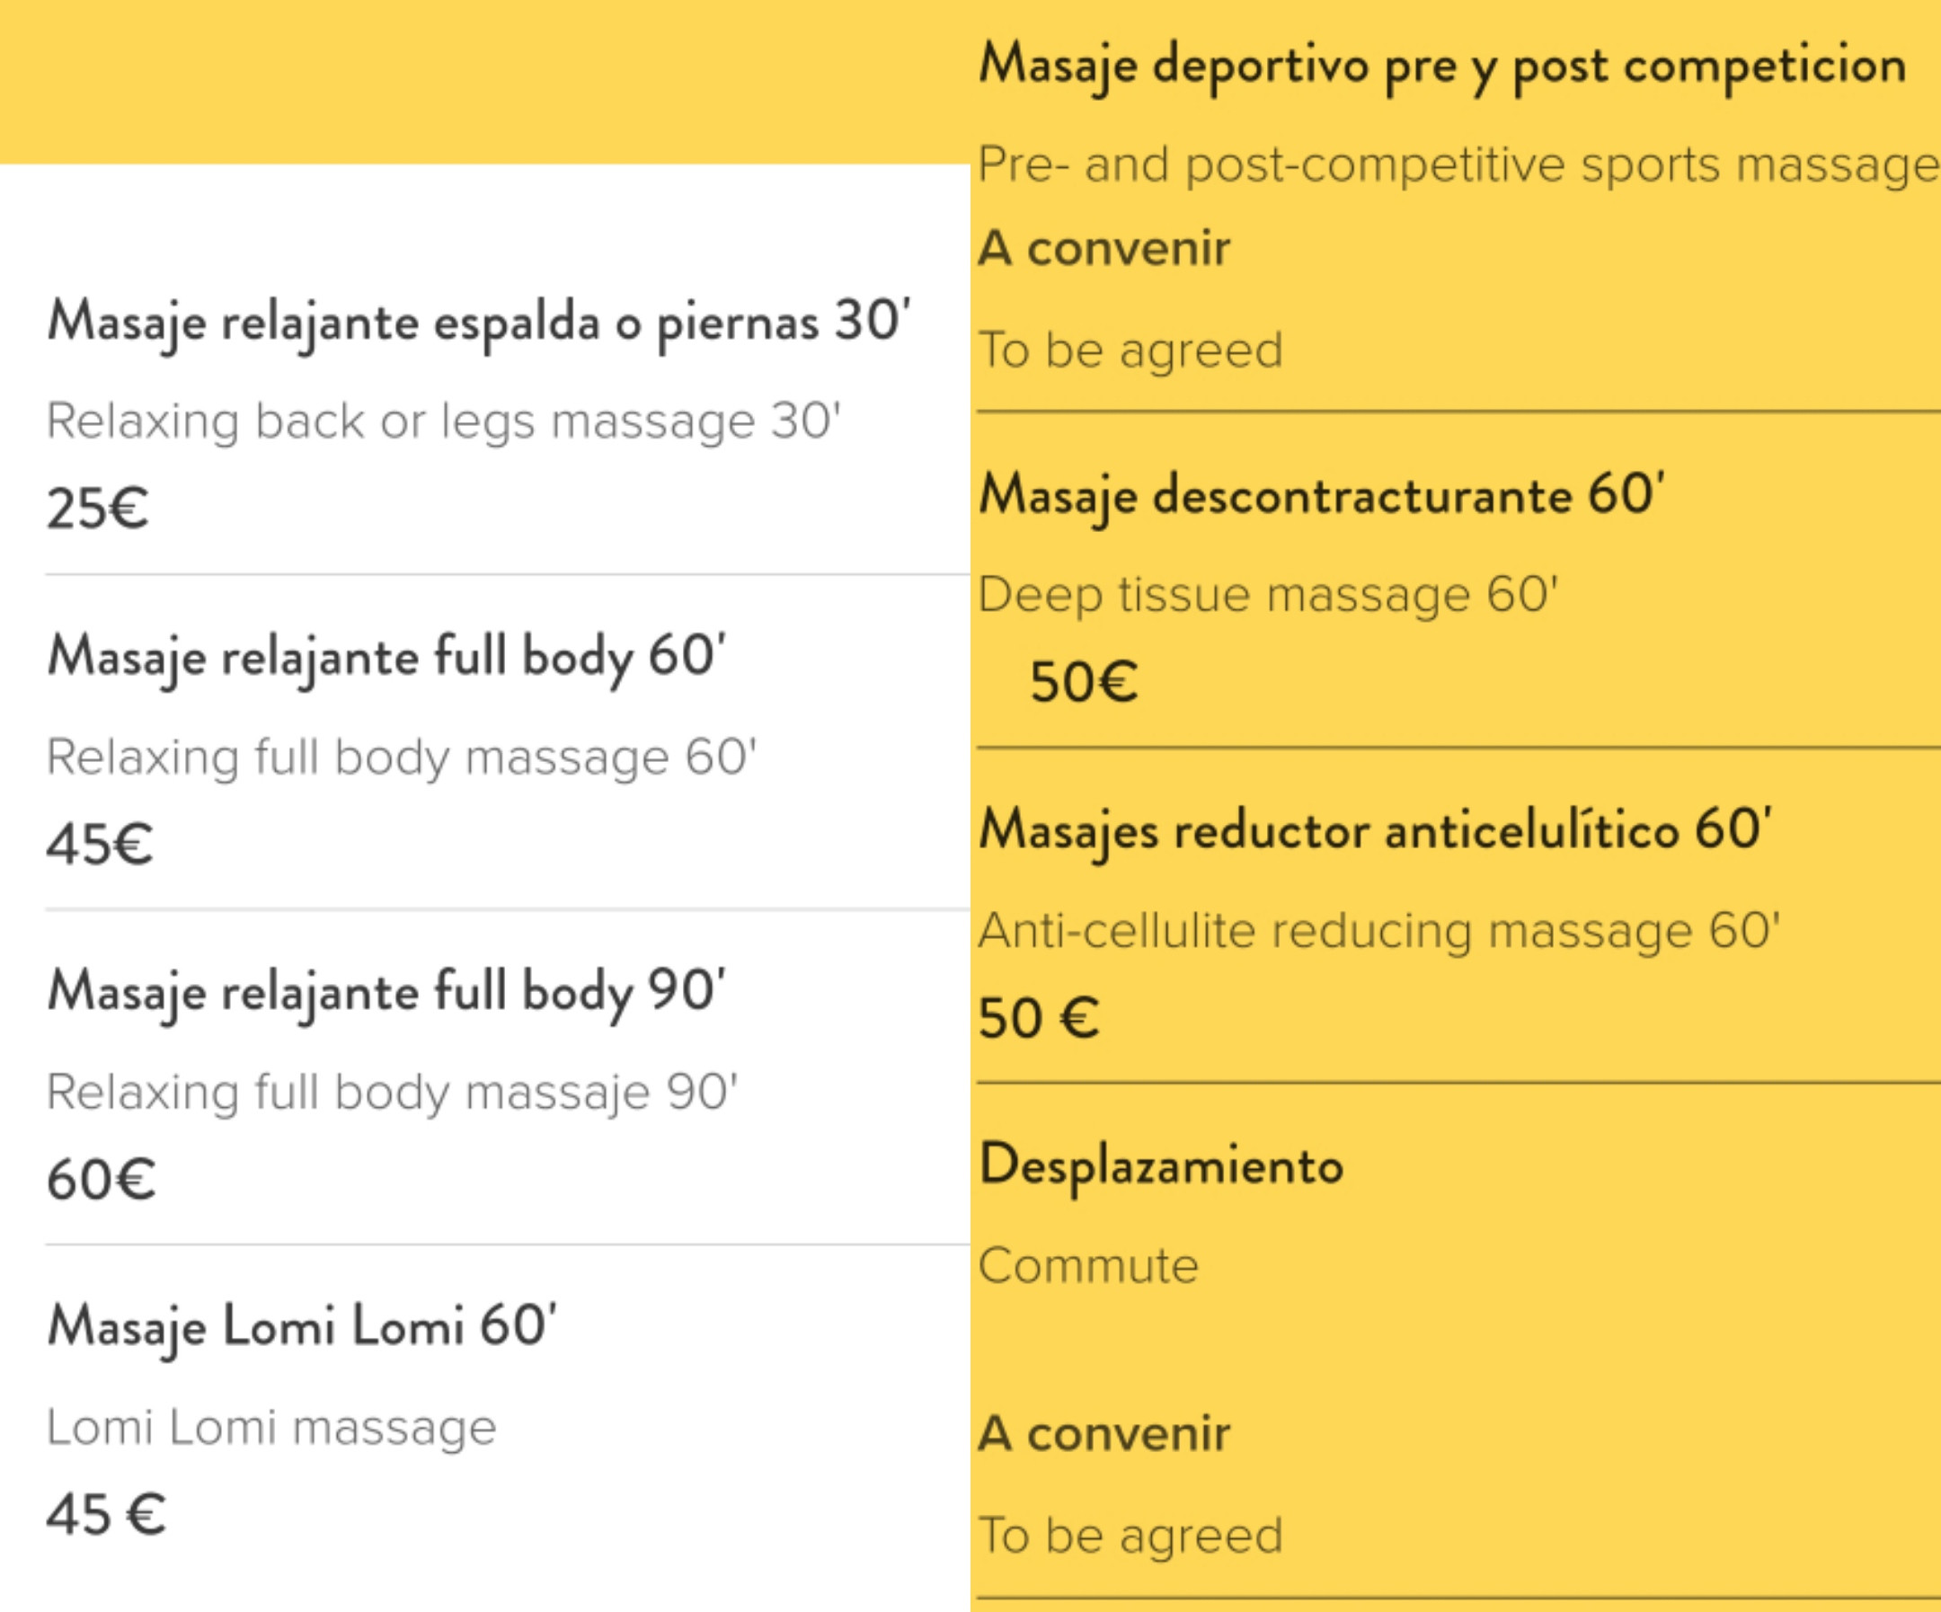Click the 45€ price under full body 60'
The width and height of the screenshot is (1941, 1612).
pos(100,843)
